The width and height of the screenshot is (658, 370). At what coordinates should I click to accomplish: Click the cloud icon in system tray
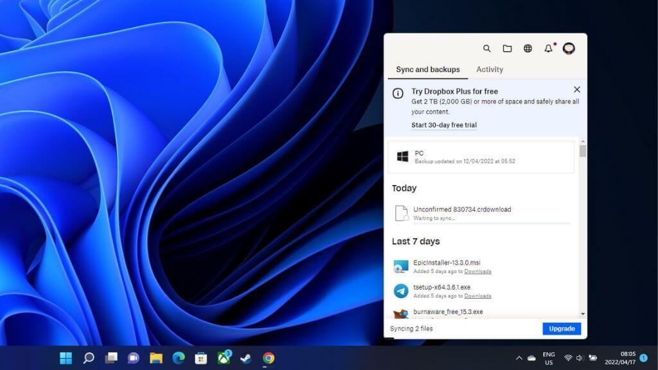[531, 358]
